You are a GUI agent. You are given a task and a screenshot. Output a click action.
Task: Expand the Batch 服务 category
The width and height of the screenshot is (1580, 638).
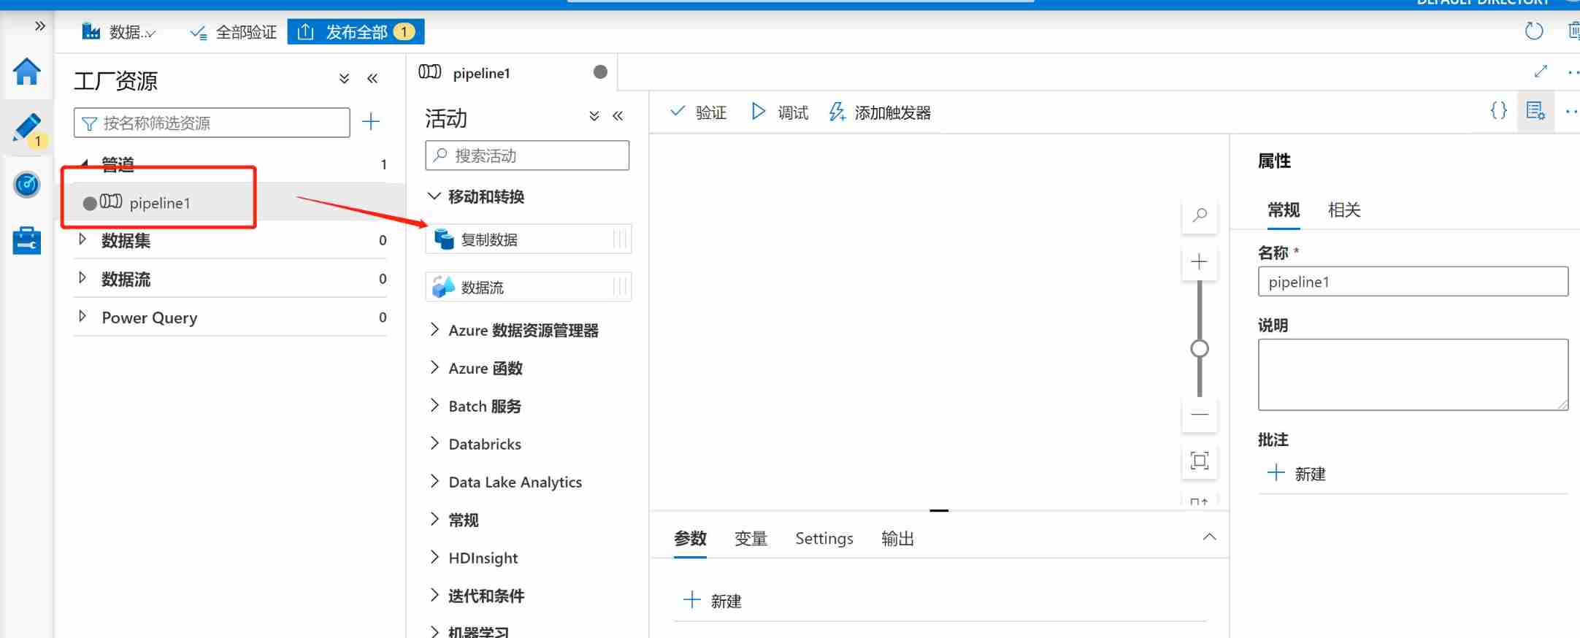tap(434, 405)
